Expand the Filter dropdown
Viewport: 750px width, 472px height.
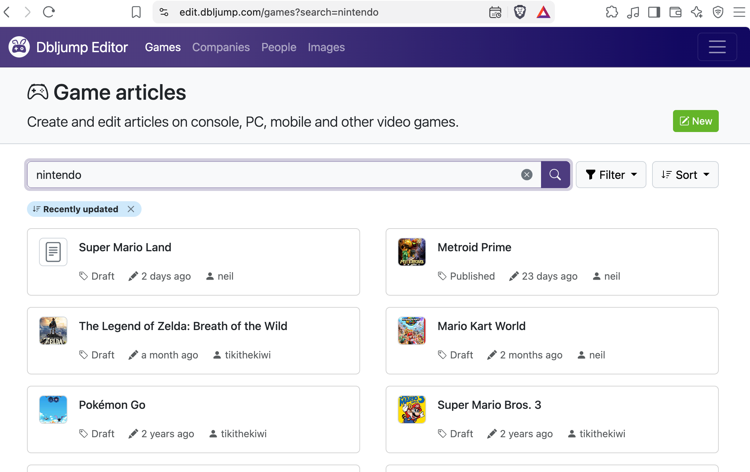[x=611, y=175]
